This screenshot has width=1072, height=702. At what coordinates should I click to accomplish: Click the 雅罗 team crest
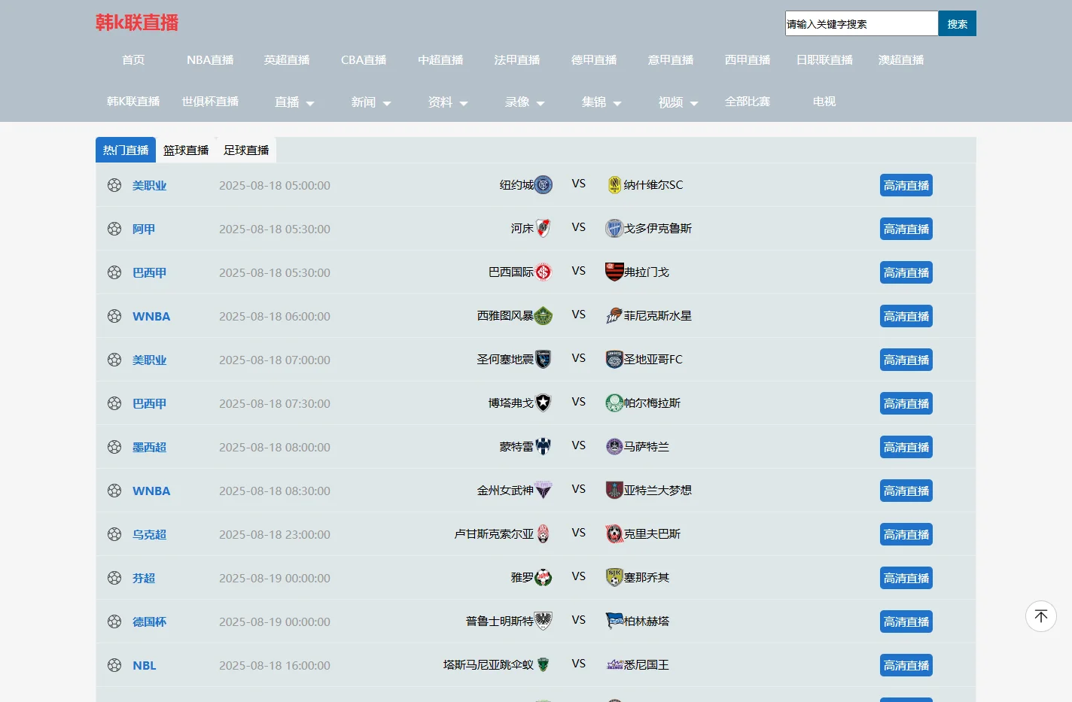(544, 578)
